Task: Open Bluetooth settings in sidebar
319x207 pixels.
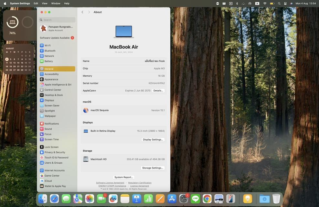Action: tap(57, 51)
